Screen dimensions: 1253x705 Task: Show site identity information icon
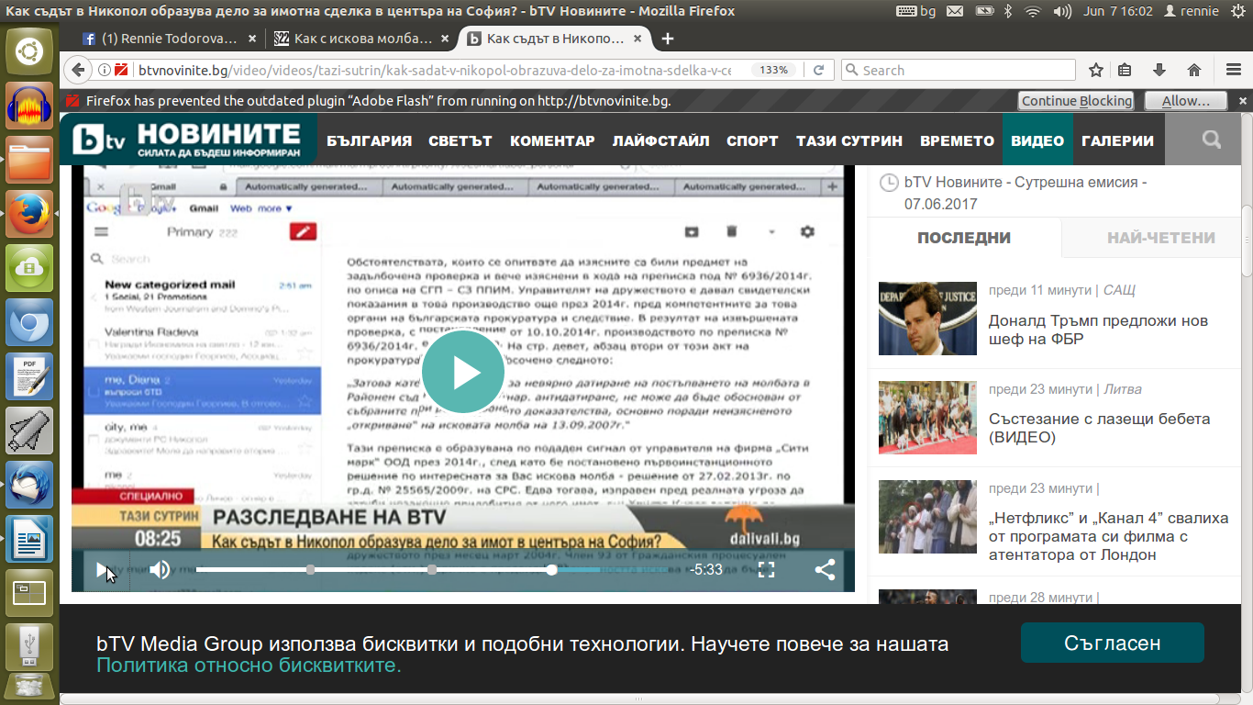(x=104, y=70)
